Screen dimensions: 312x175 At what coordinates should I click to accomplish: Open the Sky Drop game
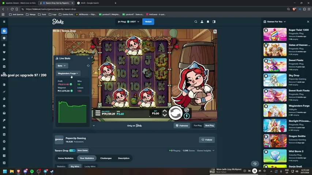point(275,80)
